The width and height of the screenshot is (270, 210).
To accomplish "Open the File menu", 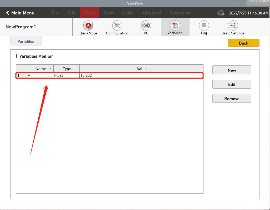I will (55, 13).
